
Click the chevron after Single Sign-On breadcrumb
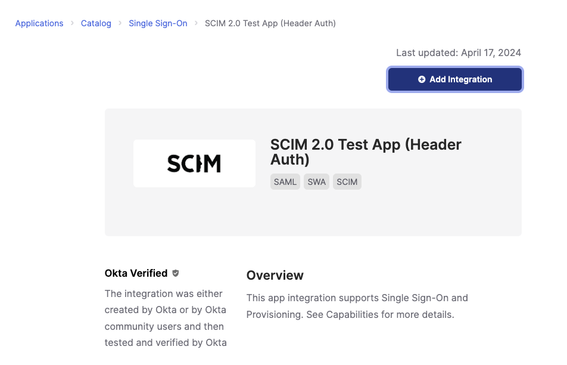pyautogui.click(x=196, y=23)
